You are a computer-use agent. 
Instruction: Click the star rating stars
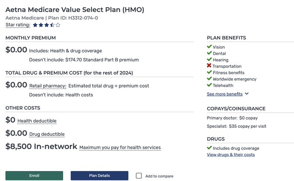point(47,25)
